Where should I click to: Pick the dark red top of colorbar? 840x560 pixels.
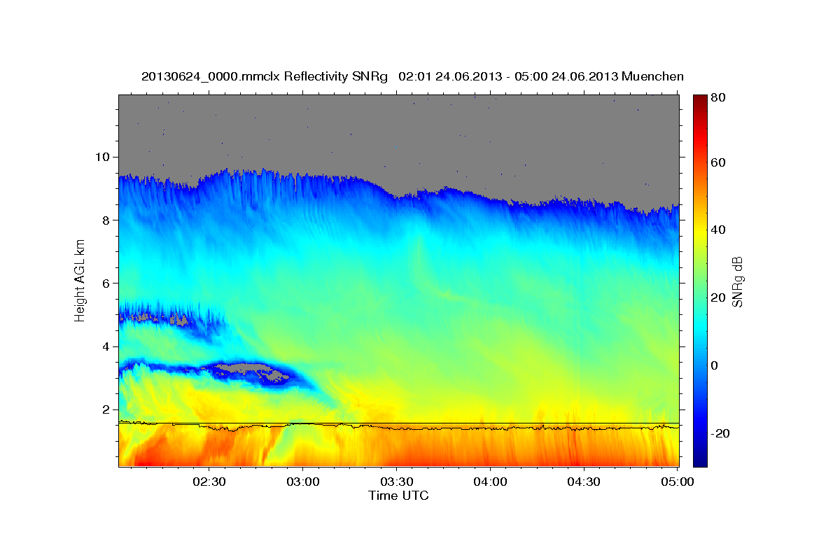tap(700, 101)
